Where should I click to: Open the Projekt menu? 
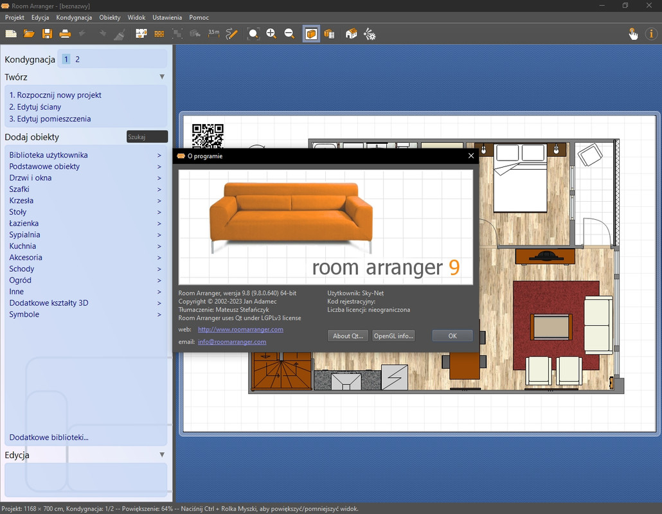[x=15, y=17]
